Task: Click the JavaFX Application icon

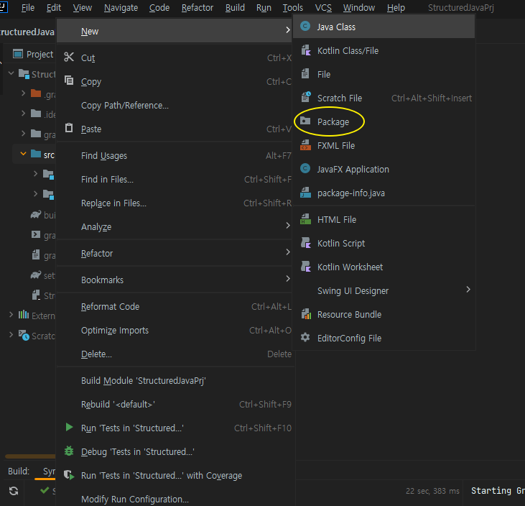Action: tap(305, 169)
